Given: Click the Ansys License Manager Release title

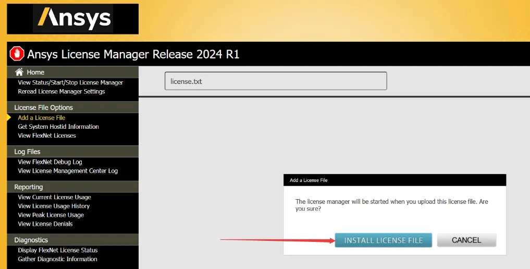Looking at the screenshot, I should tap(133, 54).
